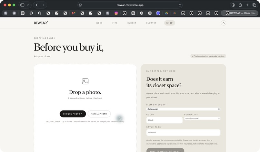Click the 'Does it earn its closet space?' heading
The height and width of the screenshot is (152, 260).
[x=164, y=82]
